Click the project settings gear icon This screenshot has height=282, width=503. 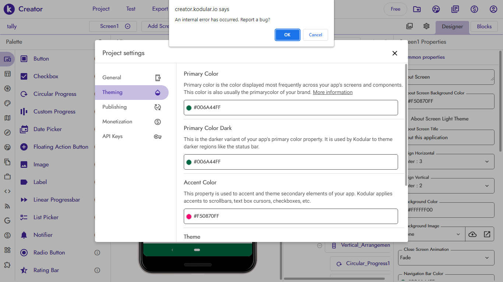[426, 26]
